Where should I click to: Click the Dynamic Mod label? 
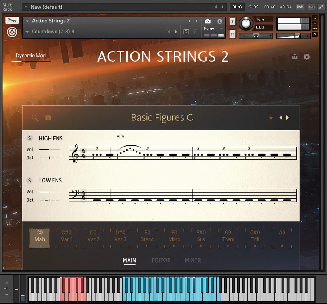(31, 56)
